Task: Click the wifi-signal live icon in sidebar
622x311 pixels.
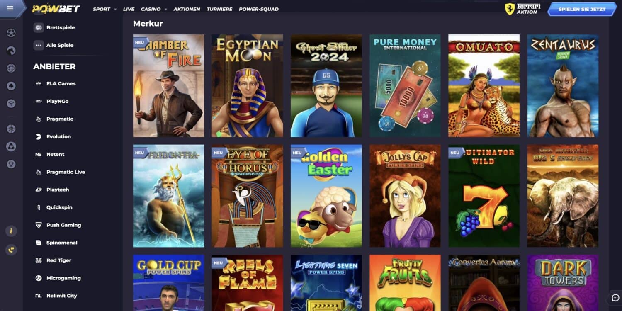Action: tap(11, 104)
